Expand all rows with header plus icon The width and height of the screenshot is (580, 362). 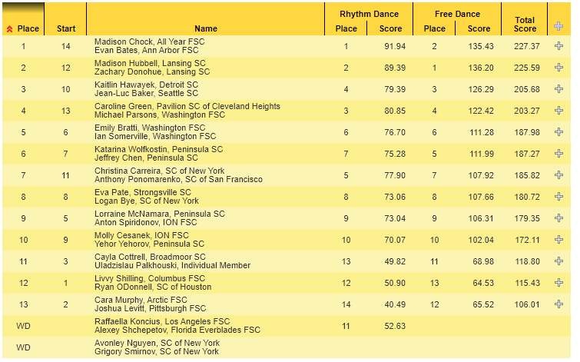point(558,26)
